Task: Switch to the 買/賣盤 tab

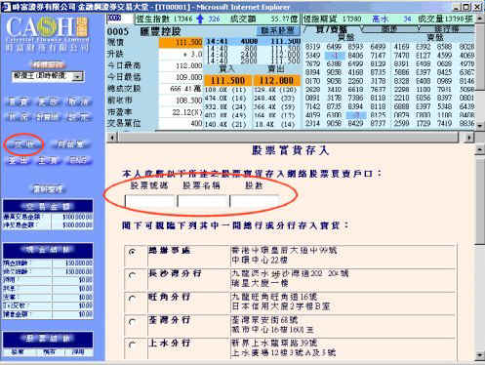Action: coord(332,29)
